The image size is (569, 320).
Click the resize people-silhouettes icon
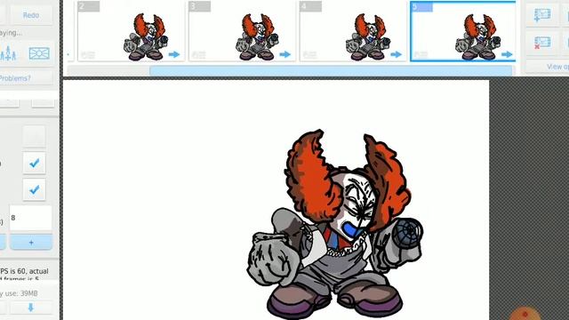[8, 53]
